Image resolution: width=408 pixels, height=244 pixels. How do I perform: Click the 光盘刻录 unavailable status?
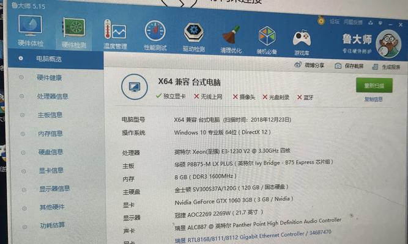click(276, 97)
